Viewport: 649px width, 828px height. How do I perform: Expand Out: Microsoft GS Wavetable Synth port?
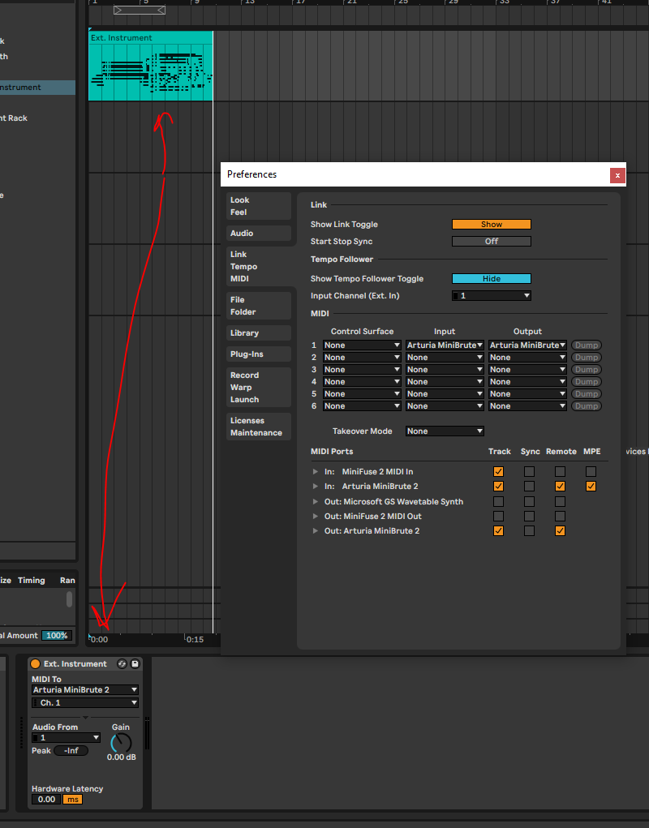pos(316,502)
